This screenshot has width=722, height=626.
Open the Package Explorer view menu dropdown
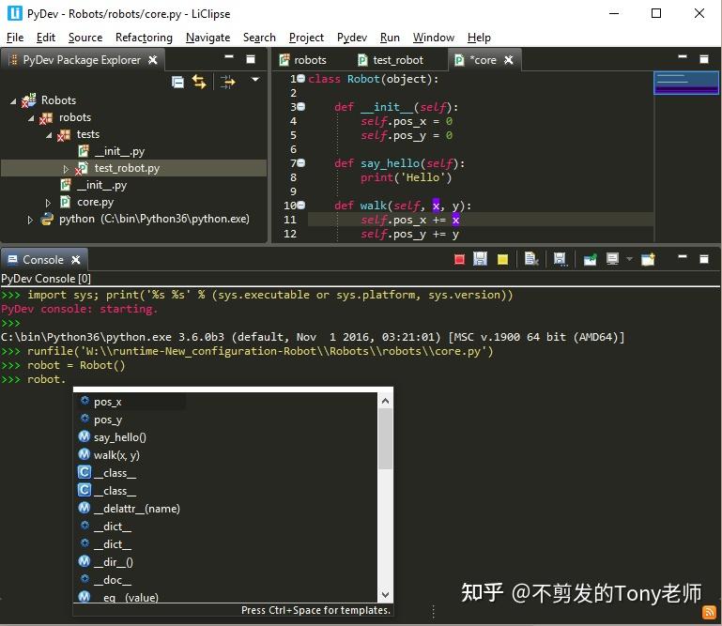point(255,80)
